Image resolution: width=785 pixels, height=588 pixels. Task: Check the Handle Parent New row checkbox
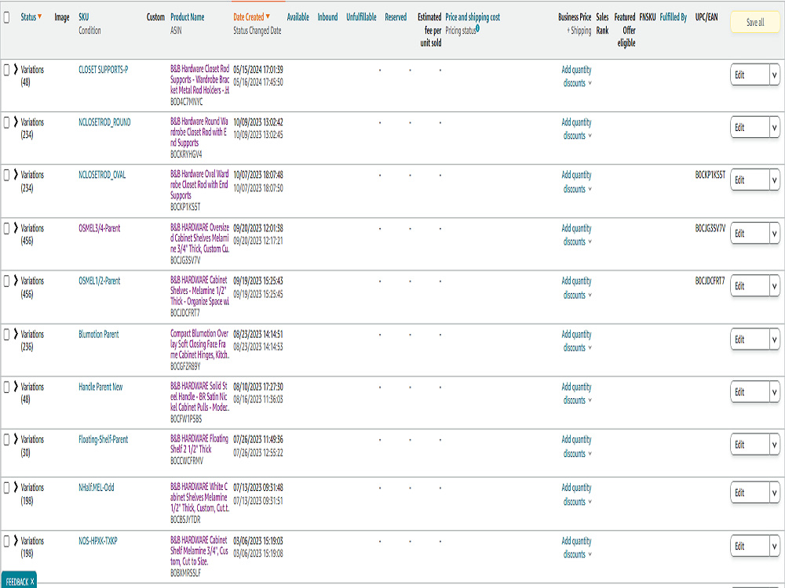[x=6, y=387]
